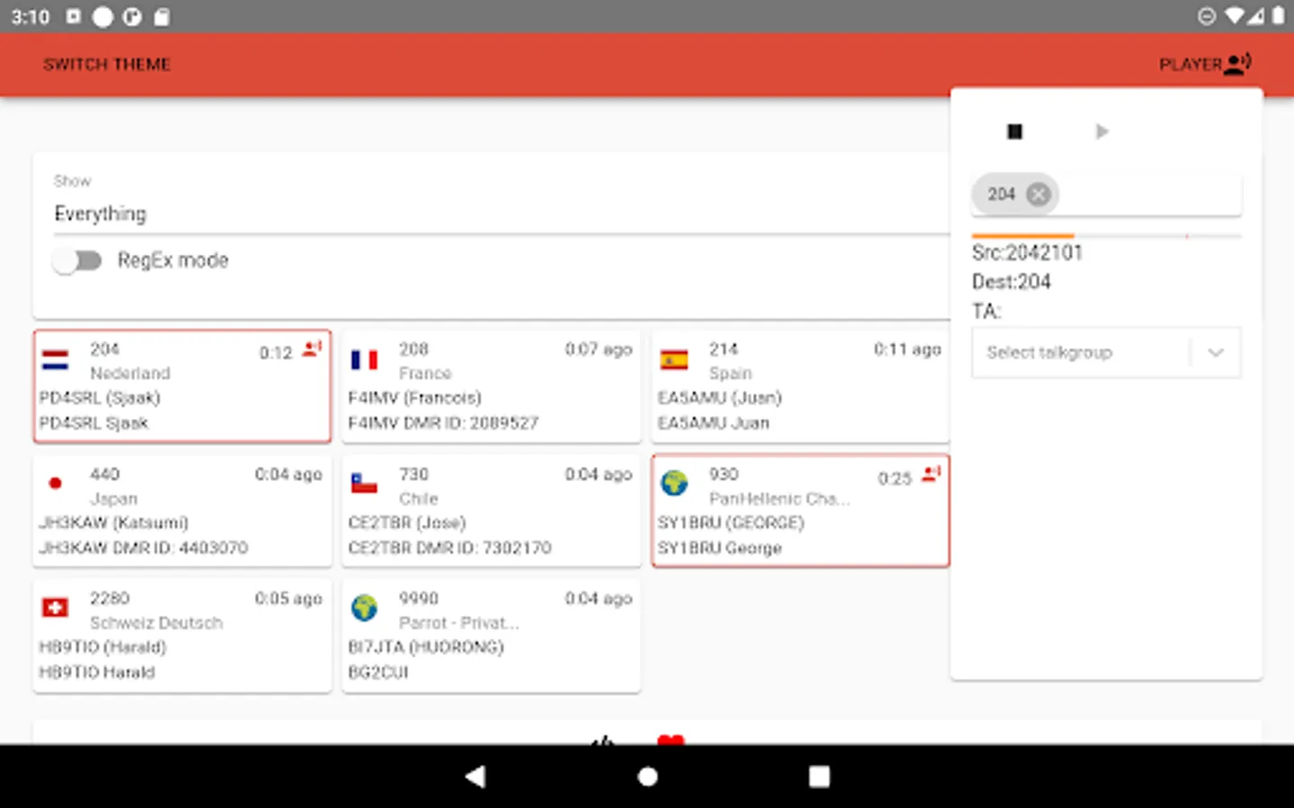Image resolution: width=1294 pixels, height=808 pixels.
Task: Click the Spain flag icon on card 214
Action: tap(674, 361)
